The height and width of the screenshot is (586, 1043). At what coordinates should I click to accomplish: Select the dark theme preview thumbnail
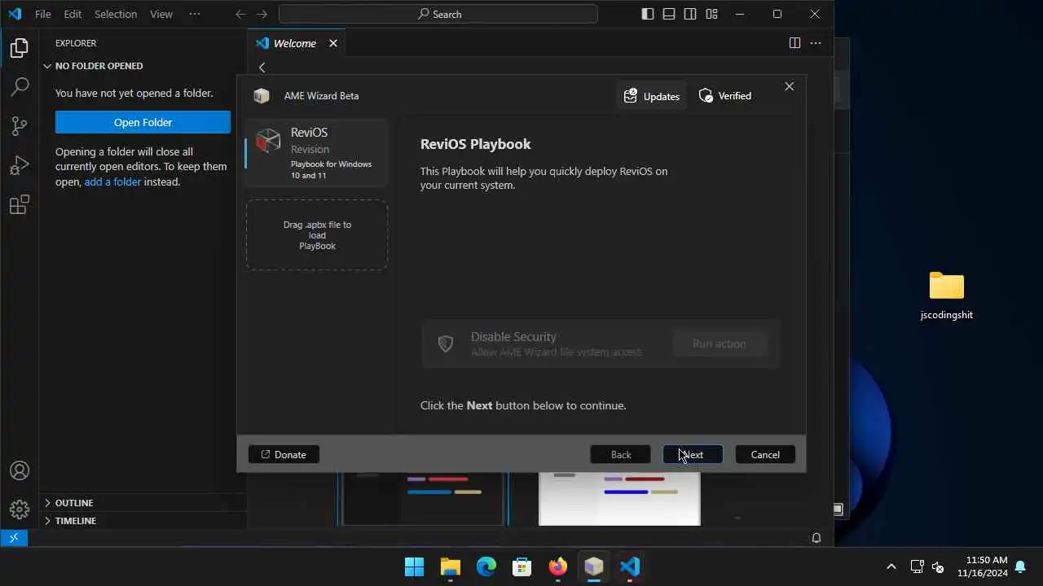click(x=423, y=498)
